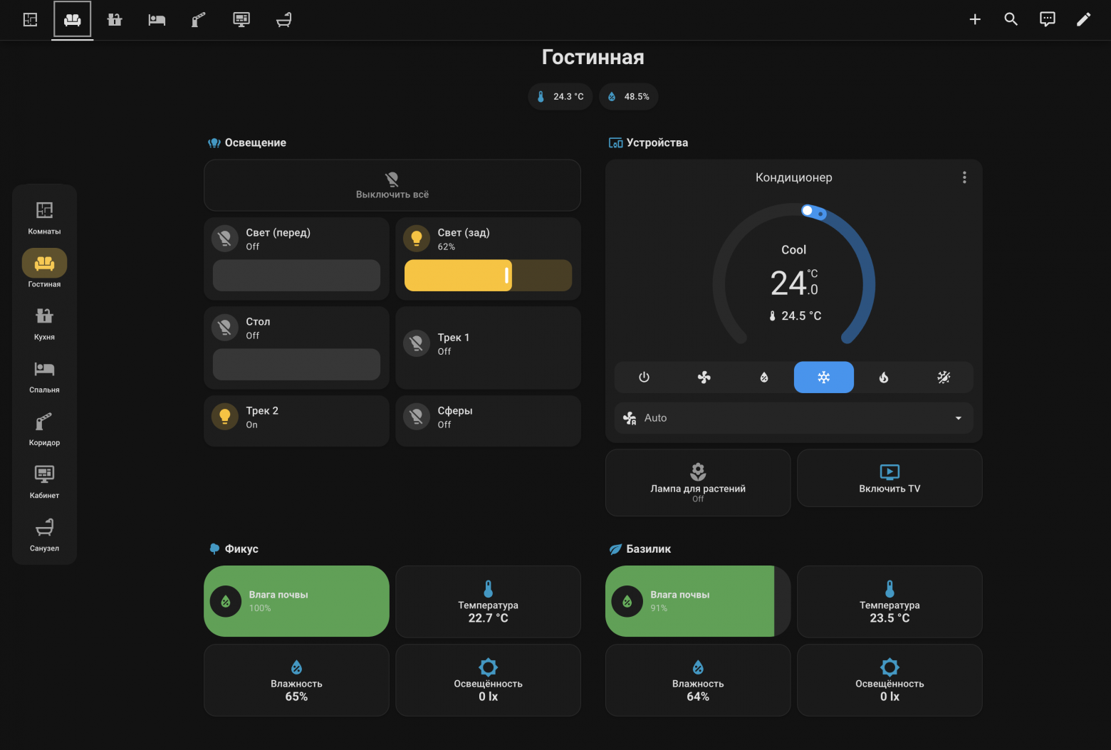Select snowflake cool mode on air conditioner
This screenshot has width=1111, height=750.
point(823,377)
